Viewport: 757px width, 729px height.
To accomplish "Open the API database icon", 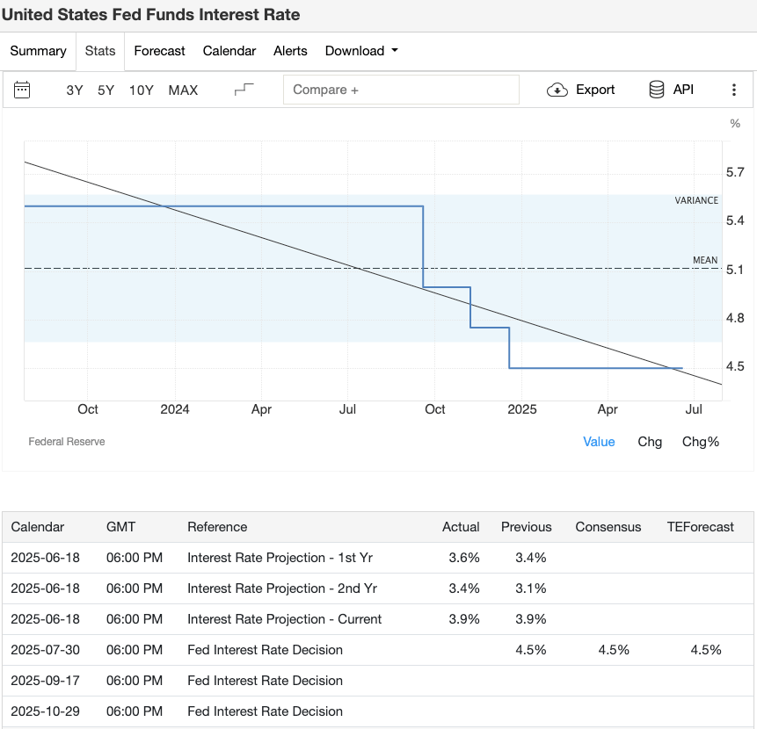I will click(654, 90).
